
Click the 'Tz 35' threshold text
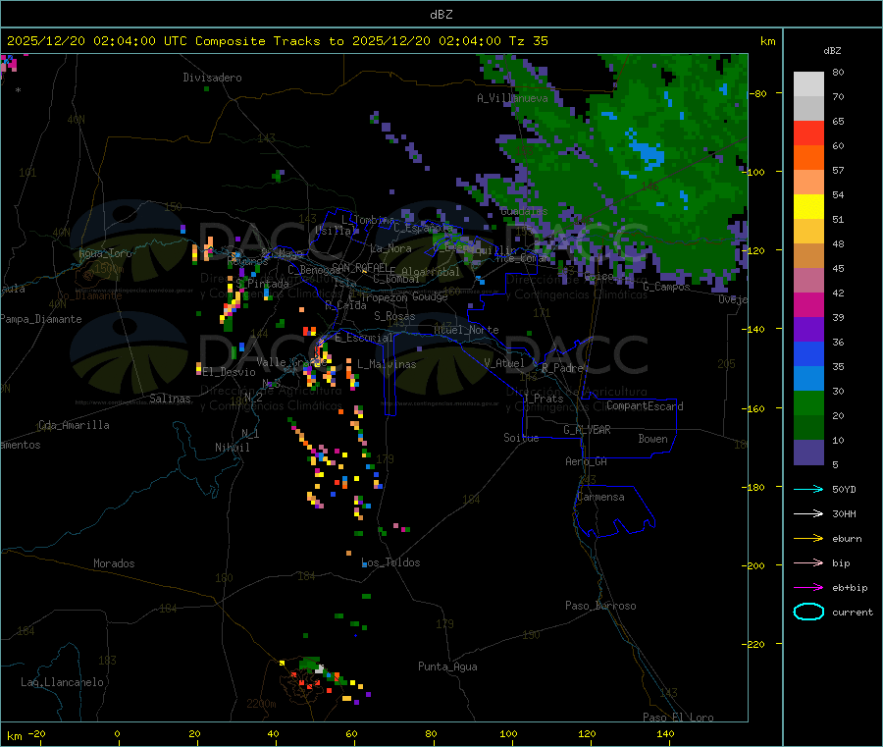tap(528, 41)
